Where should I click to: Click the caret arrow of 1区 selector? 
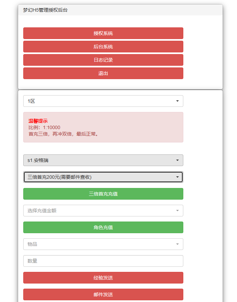tap(177, 101)
